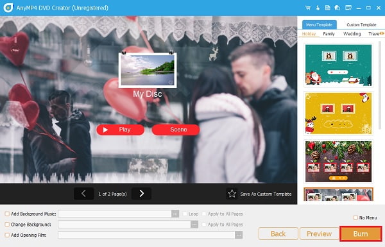Image resolution: width=385 pixels, height=247 pixels.
Task: Click the Preview button
Action: 319,234
